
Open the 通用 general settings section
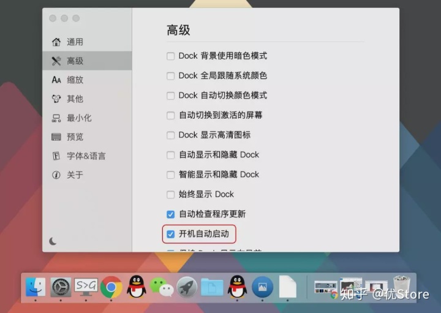87,42
